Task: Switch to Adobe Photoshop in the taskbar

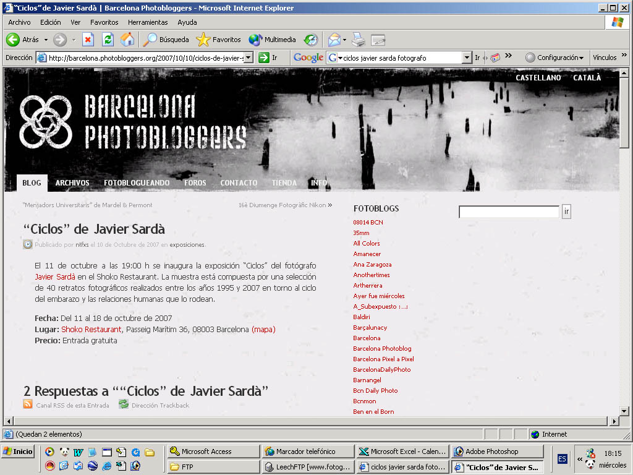Action: tap(496, 451)
